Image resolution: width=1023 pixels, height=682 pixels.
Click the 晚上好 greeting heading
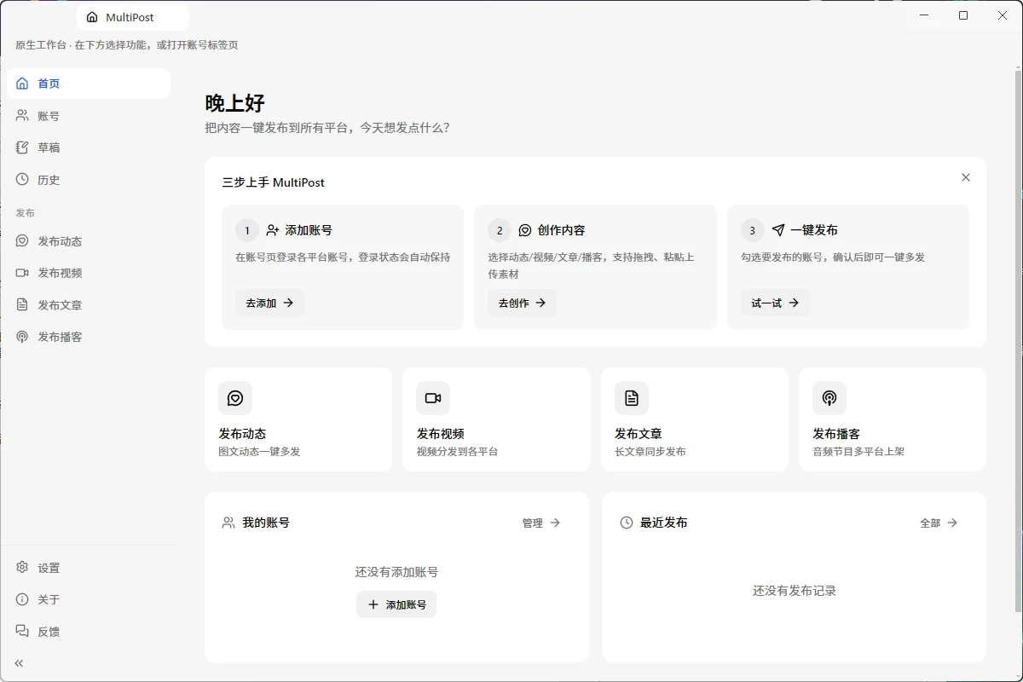(x=235, y=104)
